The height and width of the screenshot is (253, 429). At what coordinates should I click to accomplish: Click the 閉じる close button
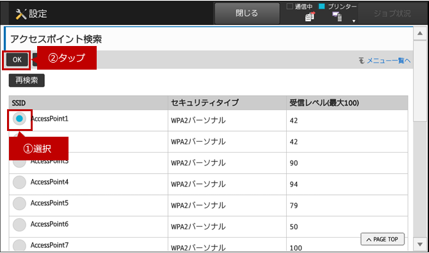[x=247, y=13]
